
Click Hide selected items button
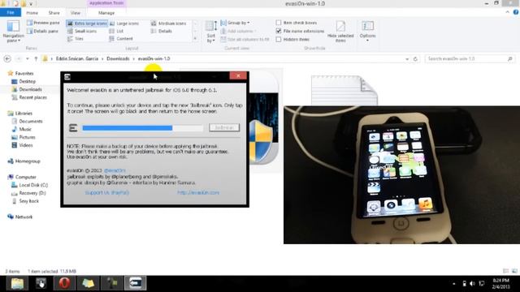pos(340,32)
